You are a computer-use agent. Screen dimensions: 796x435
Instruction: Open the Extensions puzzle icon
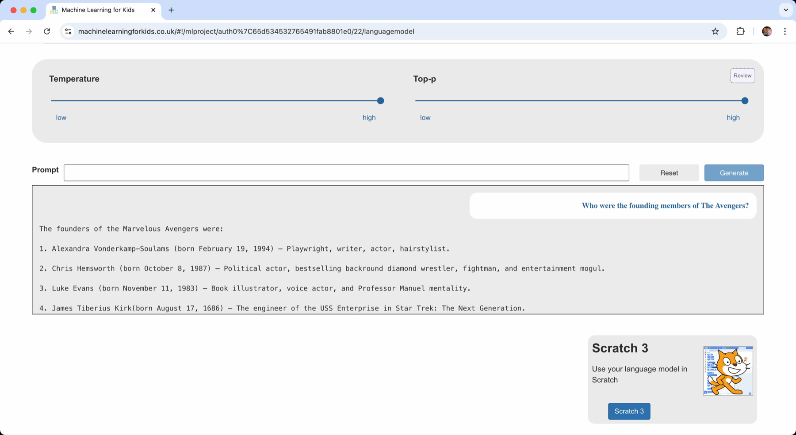coord(740,31)
